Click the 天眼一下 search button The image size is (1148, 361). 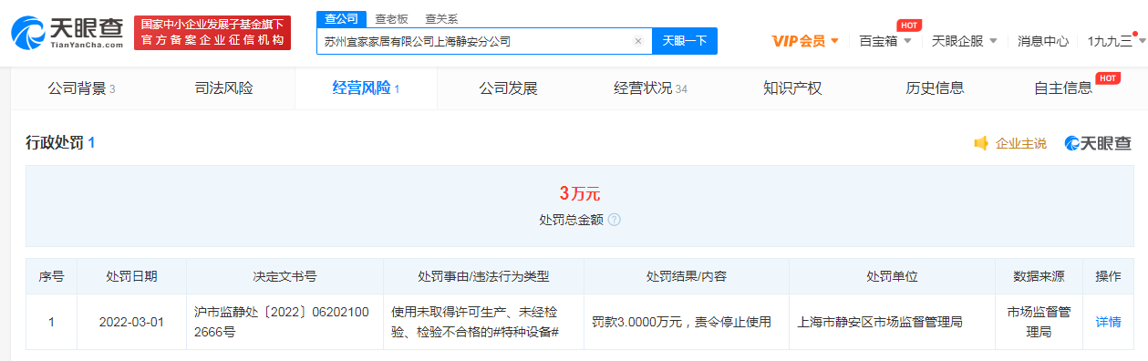pyautogui.click(x=685, y=41)
